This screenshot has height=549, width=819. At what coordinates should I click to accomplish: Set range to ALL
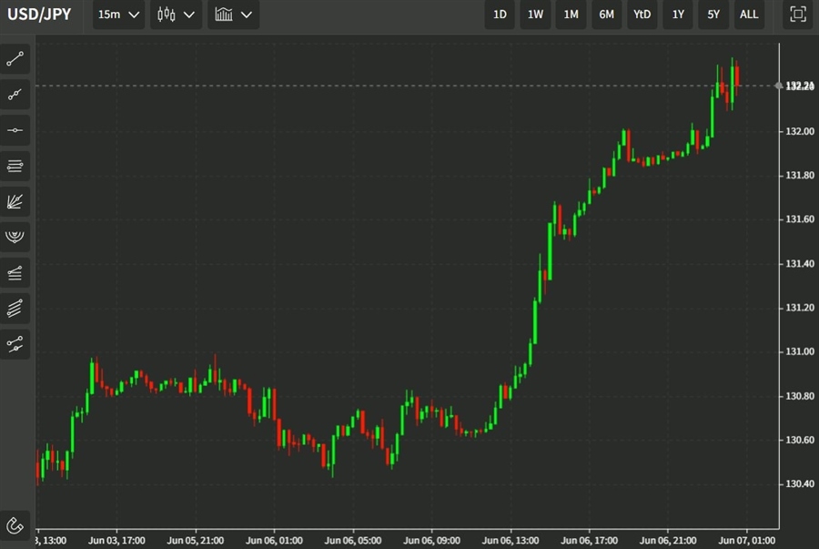pyautogui.click(x=749, y=14)
